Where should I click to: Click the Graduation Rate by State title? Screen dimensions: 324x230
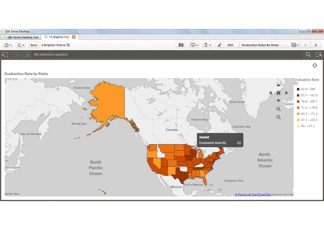tap(26, 74)
